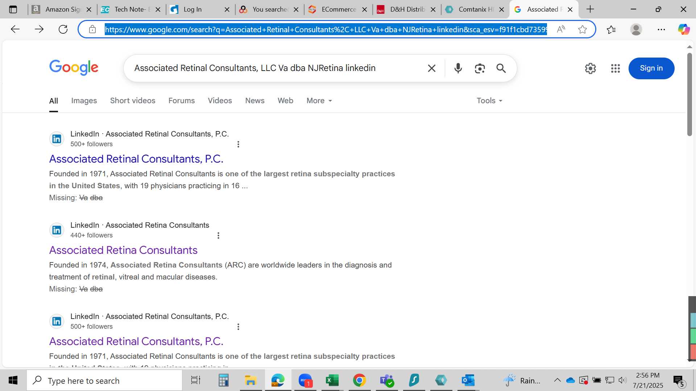696x391 pixels.
Task: Click the Sign in button
Action: point(651,68)
